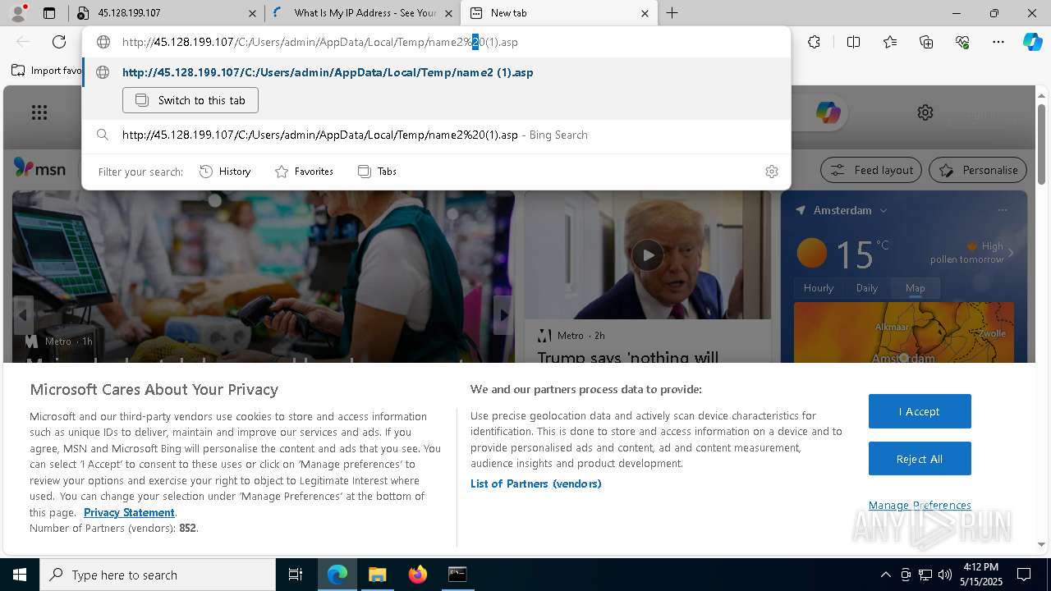
Task: Open notification center icon
Action: pos(1024,575)
